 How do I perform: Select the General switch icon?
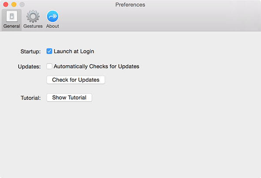point(12,16)
